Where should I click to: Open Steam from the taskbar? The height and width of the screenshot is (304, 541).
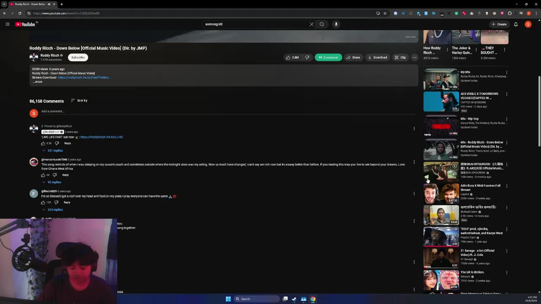pyautogui.click(x=294, y=299)
